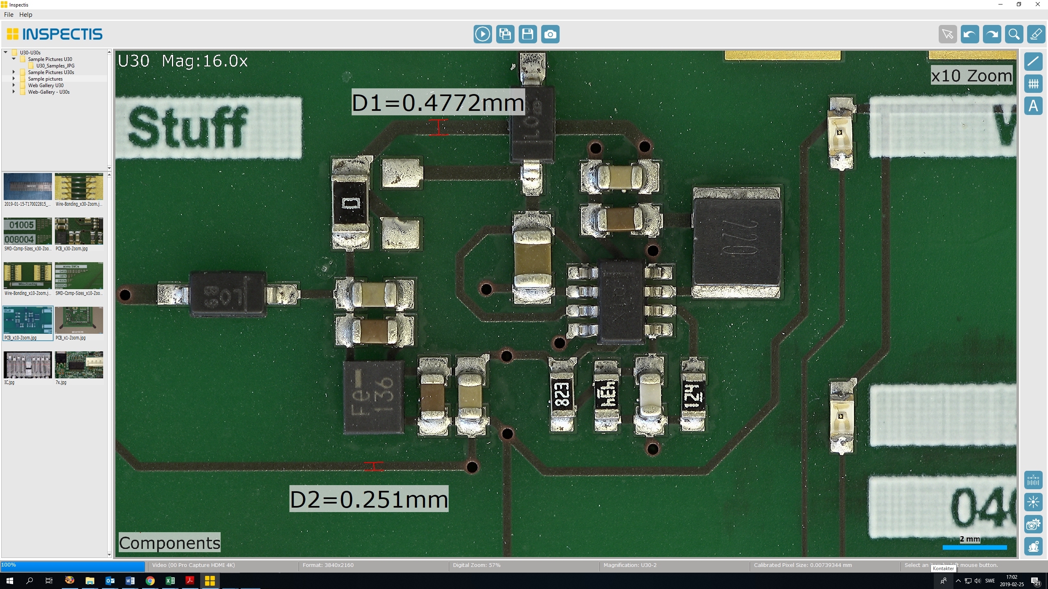
Task: Collapse the U30-U30s root folder
Action: (x=6, y=52)
